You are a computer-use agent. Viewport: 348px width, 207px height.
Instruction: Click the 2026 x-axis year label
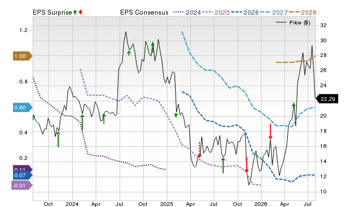[261, 204]
